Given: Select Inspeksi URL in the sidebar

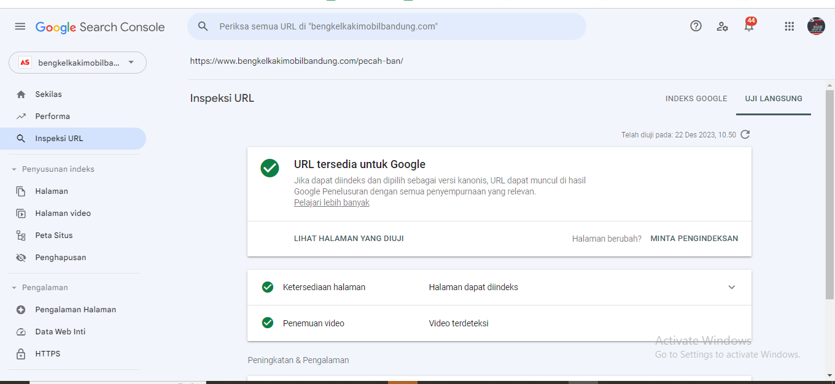Looking at the screenshot, I should point(73,139).
